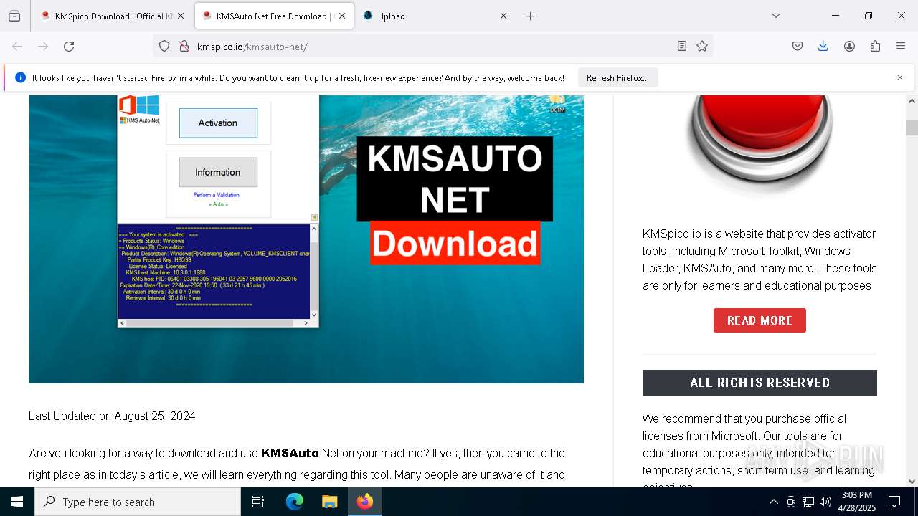The width and height of the screenshot is (918, 516).
Task: Show hidden system tray icons
Action: click(x=773, y=502)
